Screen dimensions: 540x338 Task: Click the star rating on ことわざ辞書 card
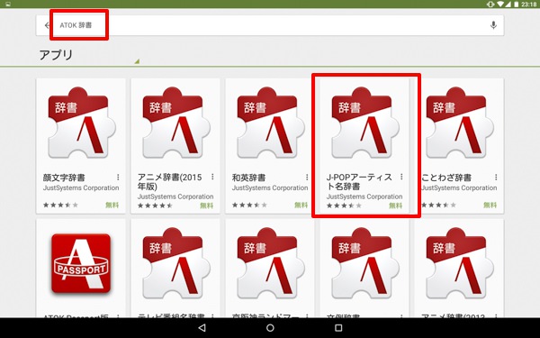[438, 206]
